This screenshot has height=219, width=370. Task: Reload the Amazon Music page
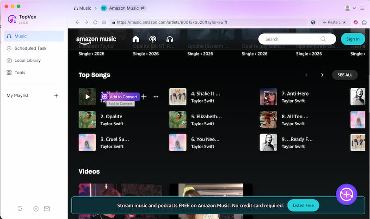click(x=95, y=22)
